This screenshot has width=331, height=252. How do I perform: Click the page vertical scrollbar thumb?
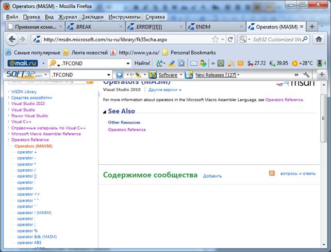point(323,118)
